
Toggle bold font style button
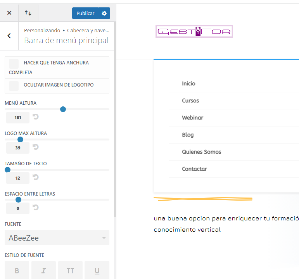(17, 270)
